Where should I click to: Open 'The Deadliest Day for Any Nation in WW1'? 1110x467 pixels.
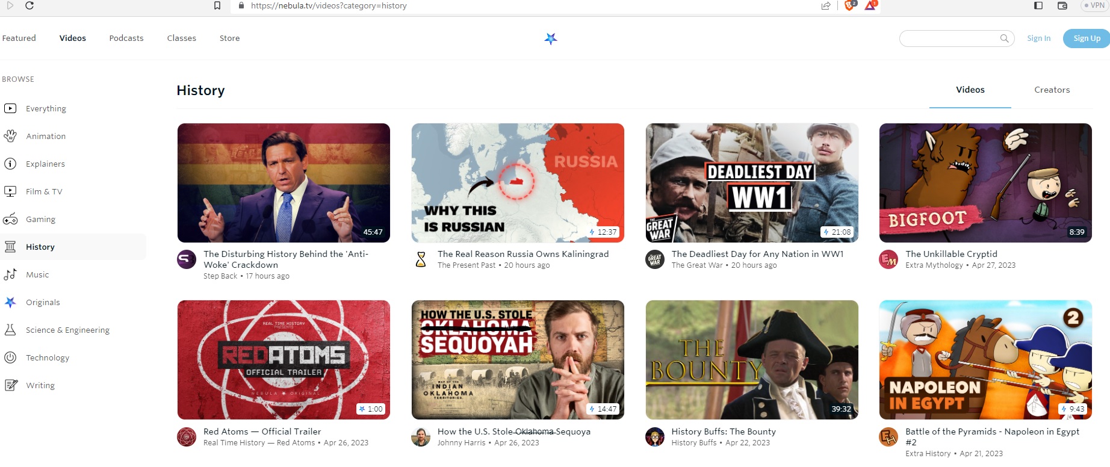757,254
